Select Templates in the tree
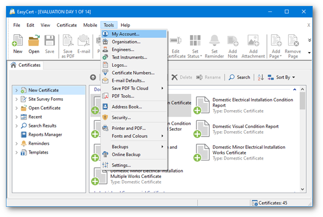 [34, 152]
